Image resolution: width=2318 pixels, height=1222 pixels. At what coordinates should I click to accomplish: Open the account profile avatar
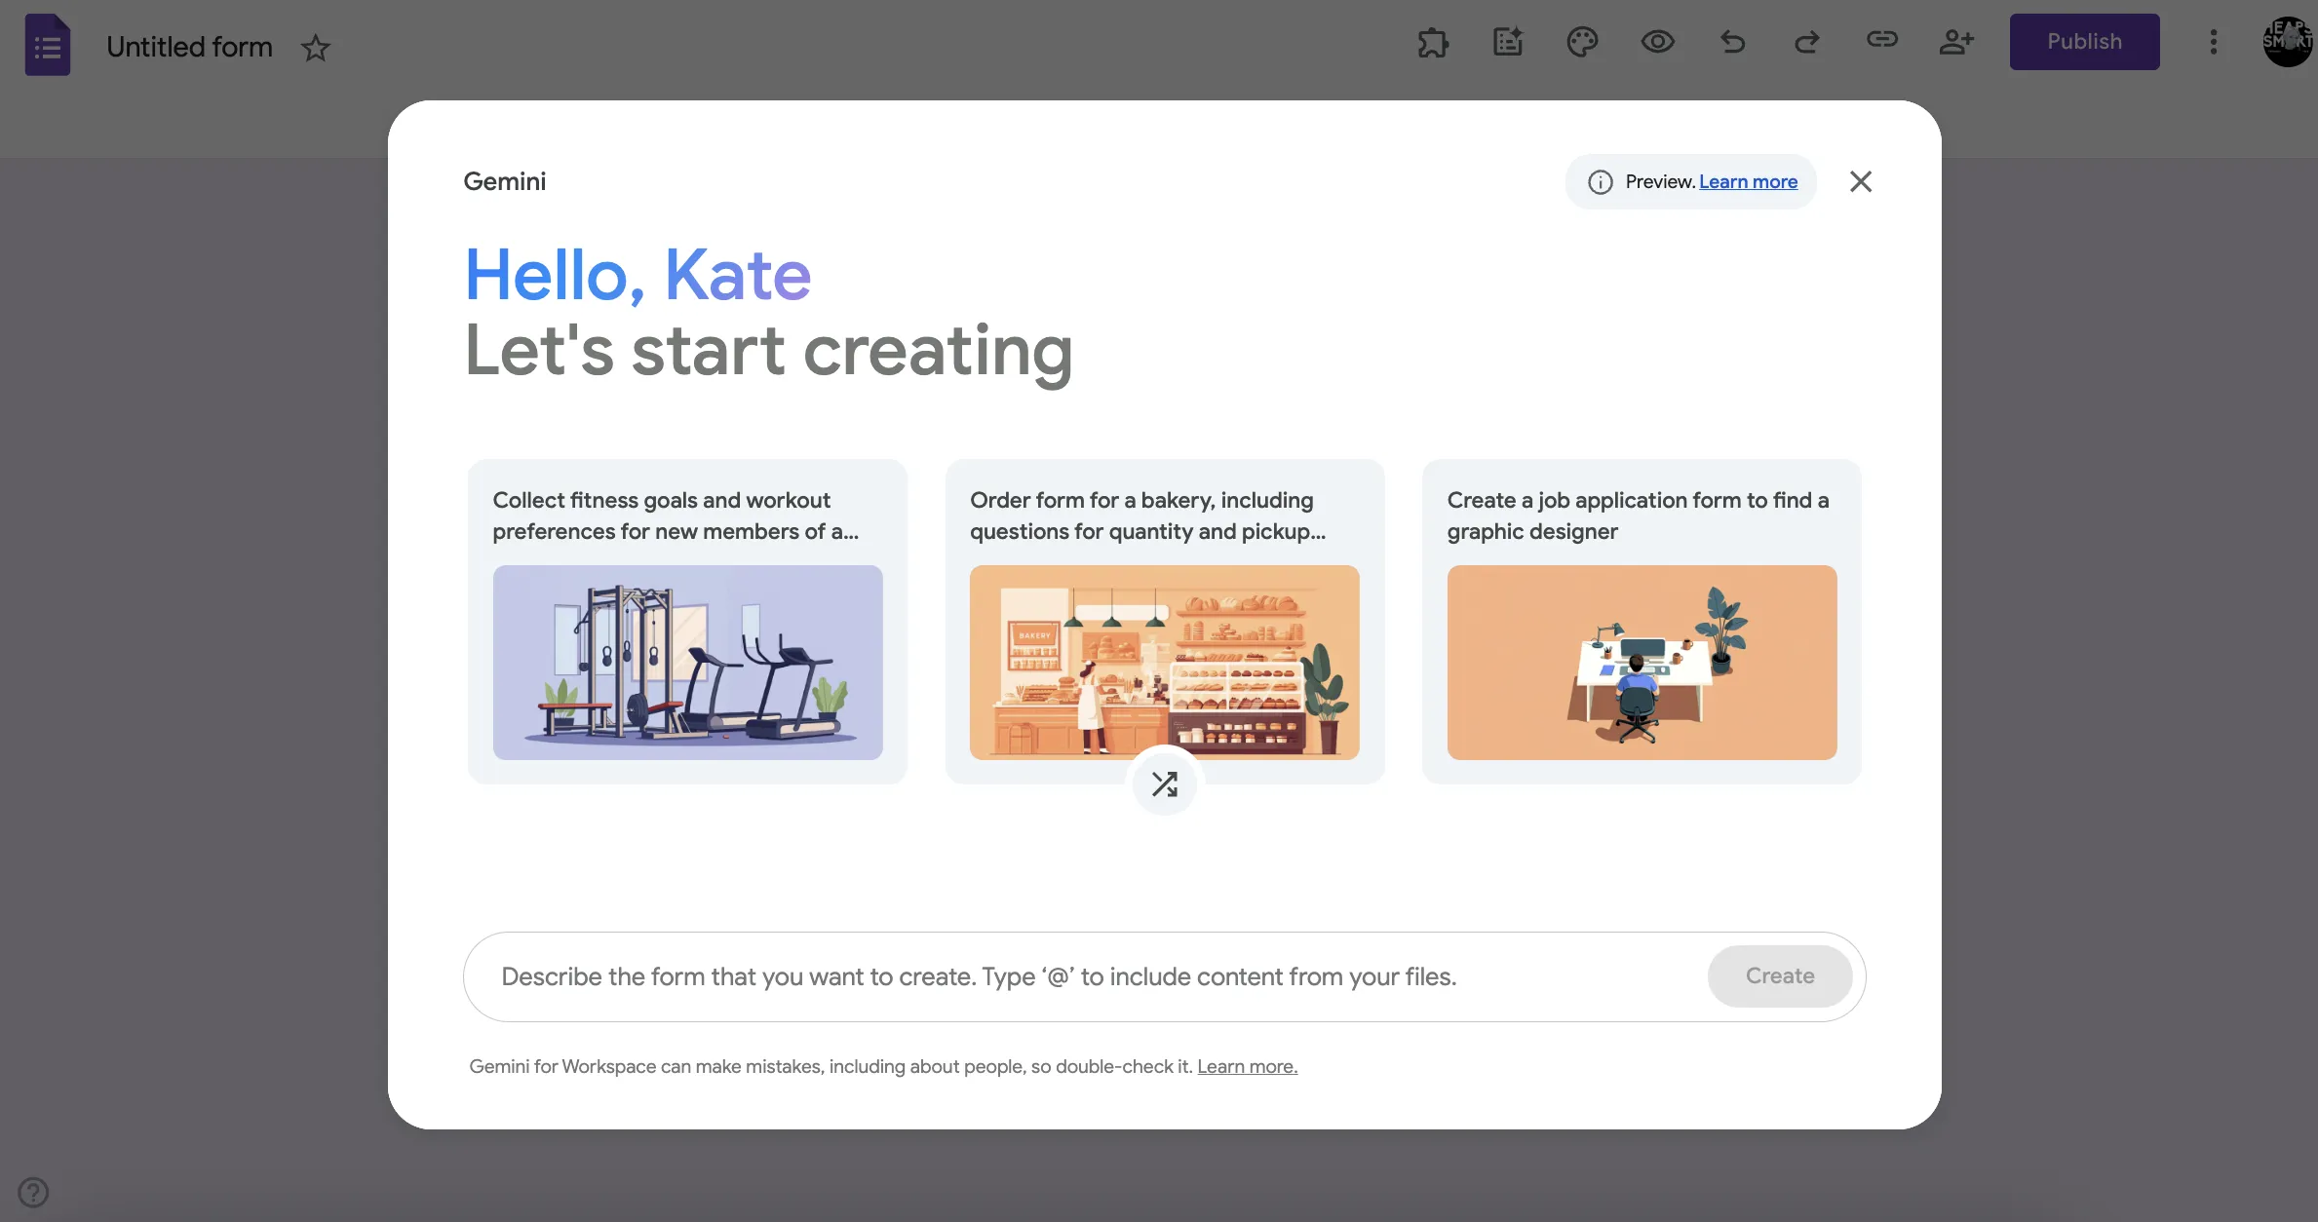tap(2288, 42)
